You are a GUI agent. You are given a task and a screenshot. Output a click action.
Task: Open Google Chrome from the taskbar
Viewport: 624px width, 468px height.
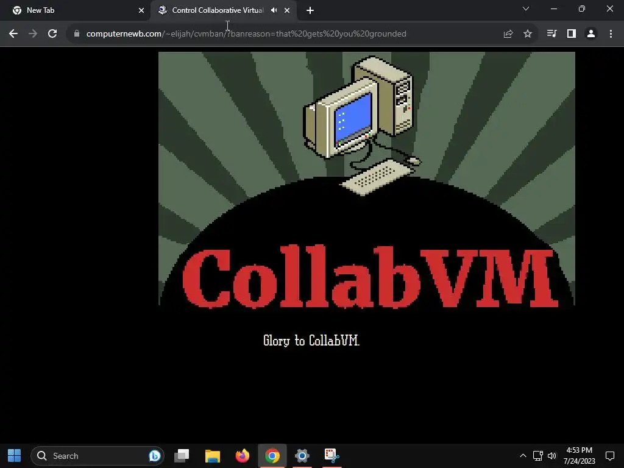(272, 456)
